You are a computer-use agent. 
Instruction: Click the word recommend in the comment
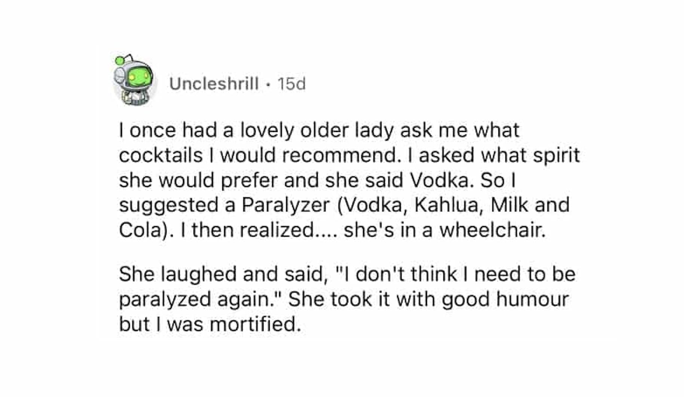coord(339,155)
